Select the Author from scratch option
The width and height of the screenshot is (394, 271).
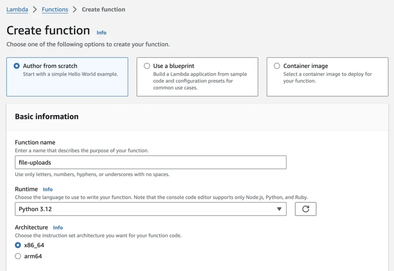coord(17,66)
